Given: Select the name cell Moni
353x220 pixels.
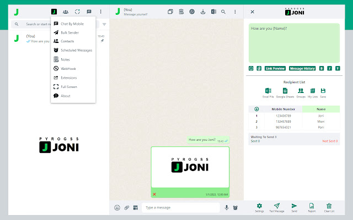Looking at the screenshot, I should [x=321, y=122].
